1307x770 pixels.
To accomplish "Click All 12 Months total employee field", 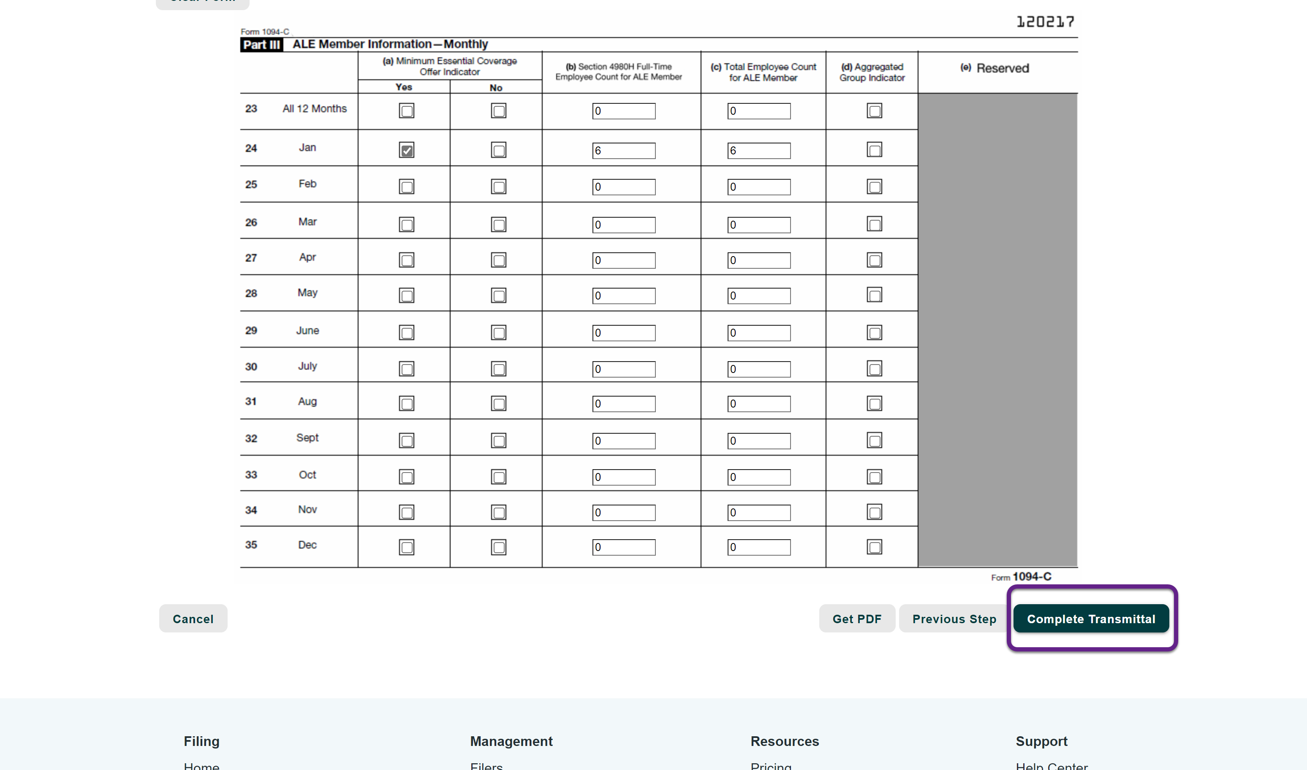I will pos(759,111).
